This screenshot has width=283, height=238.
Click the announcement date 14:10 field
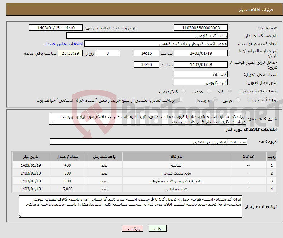(x=56, y=28)
